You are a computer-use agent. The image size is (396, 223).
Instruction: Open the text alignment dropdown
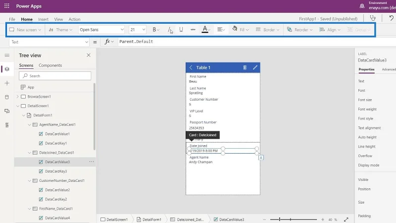pyautogui.click(x=221, y=30)
